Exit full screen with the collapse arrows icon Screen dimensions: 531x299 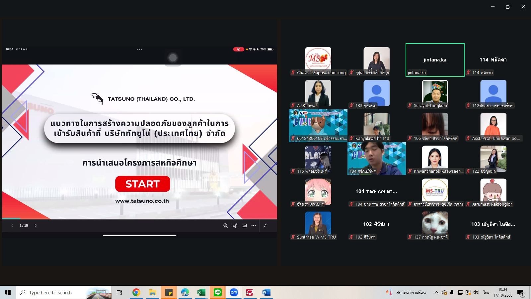[x=265, y=226]
